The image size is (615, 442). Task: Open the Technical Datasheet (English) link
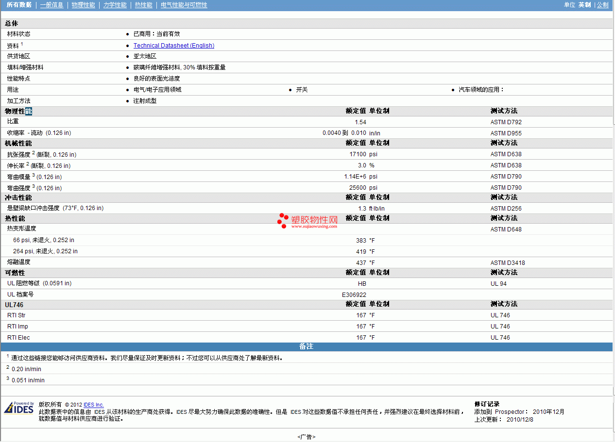[x=173, y=46]
